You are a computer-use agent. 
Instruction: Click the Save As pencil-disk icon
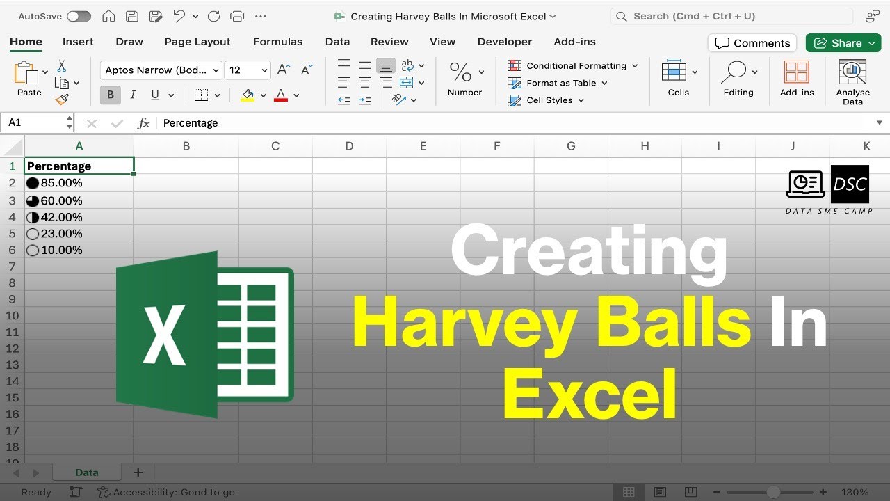(x=156, y=16)
